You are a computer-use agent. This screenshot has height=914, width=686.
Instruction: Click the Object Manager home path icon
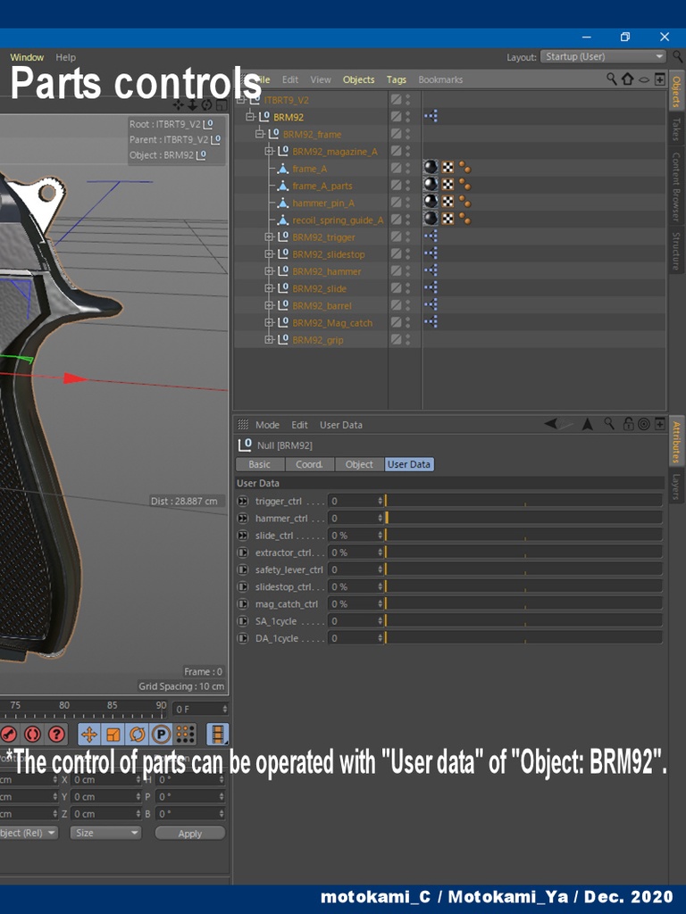[628, 79]
